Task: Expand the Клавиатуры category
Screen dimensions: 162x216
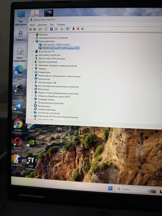Action: point(33,72)
